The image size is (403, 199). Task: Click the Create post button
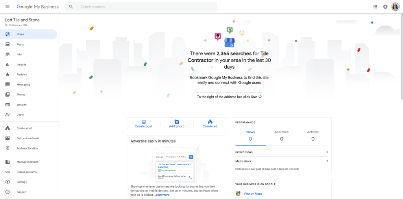(143, 124)
